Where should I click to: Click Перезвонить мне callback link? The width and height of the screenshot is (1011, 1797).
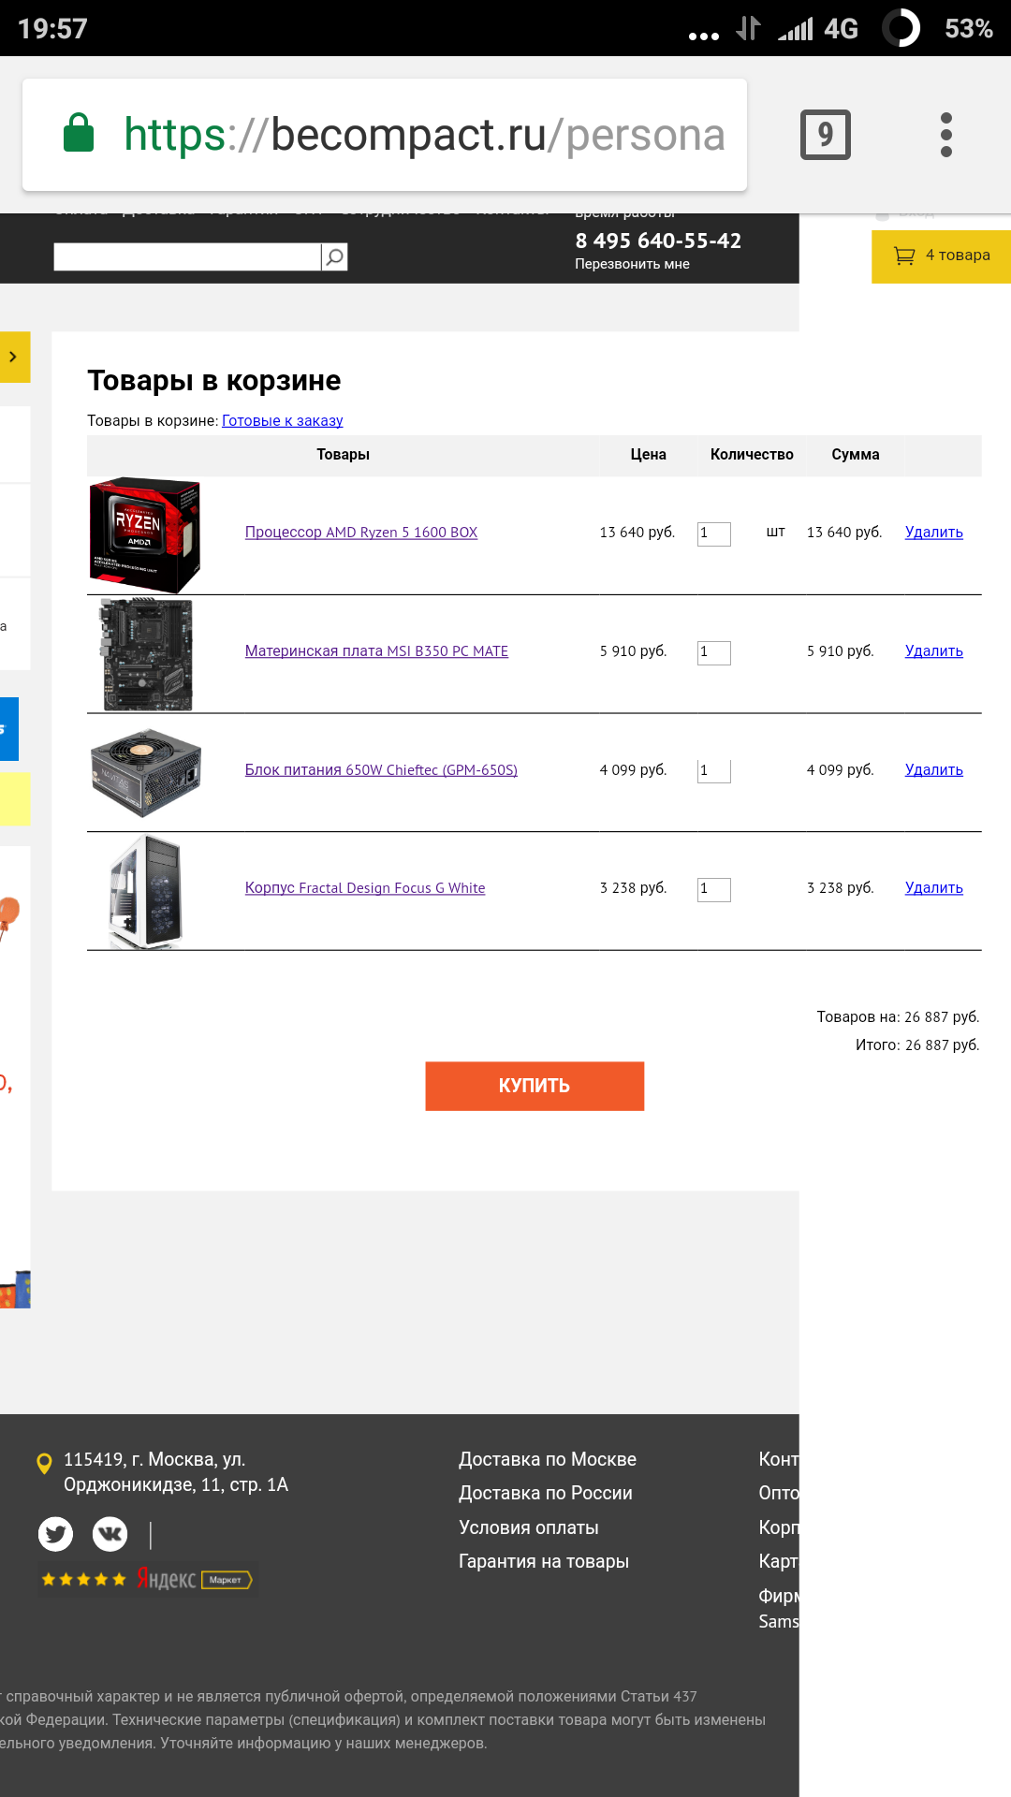pyautogui.click(x=632, y=264)
